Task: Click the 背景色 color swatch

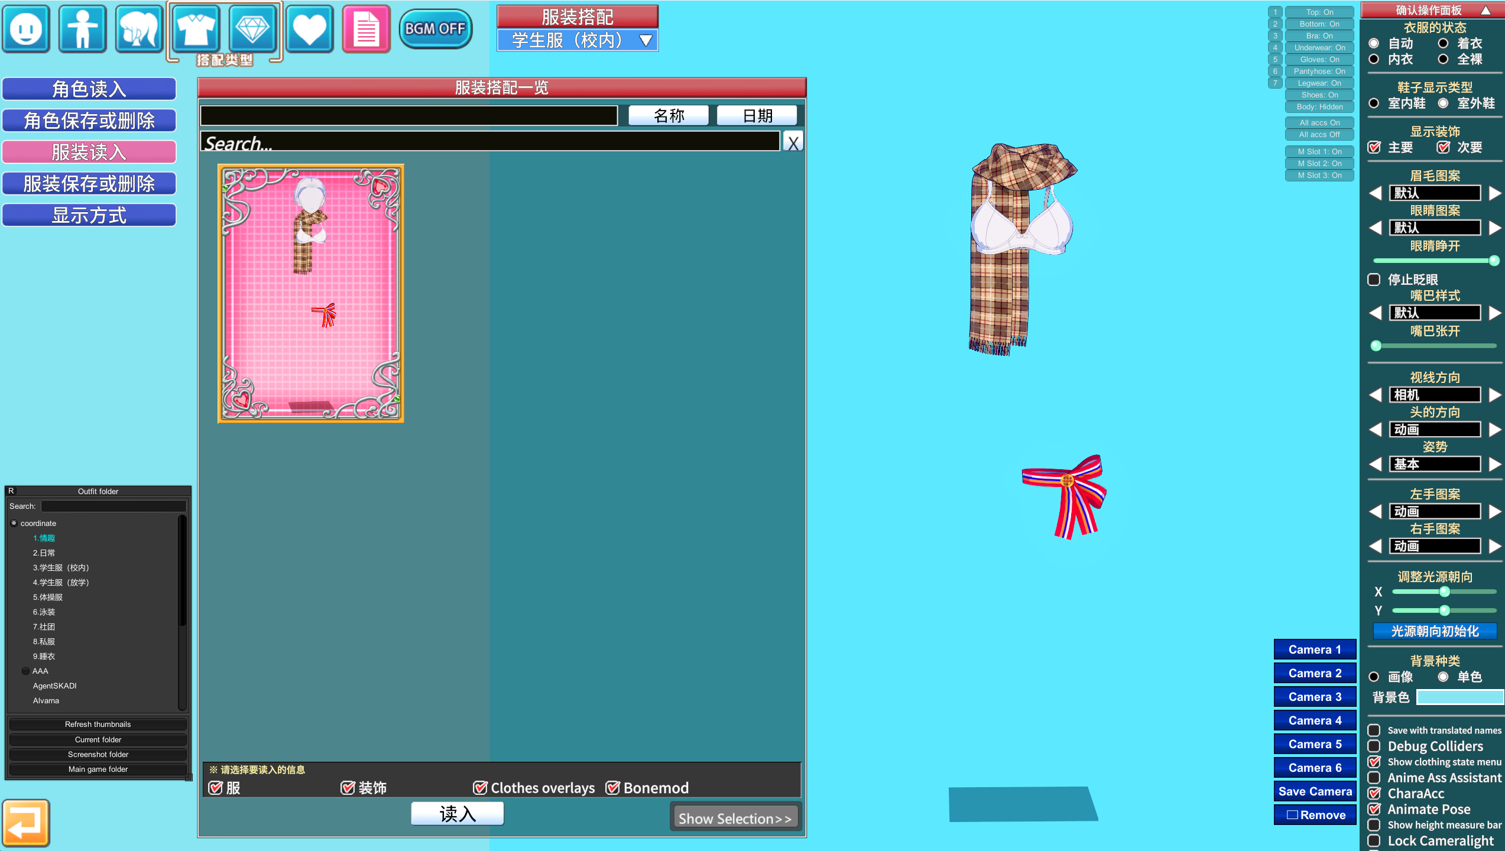Action: (1459, 697)
